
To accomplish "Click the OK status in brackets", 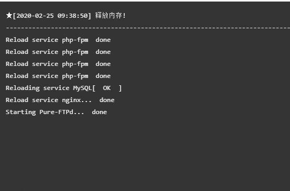I will coord(106,88).
